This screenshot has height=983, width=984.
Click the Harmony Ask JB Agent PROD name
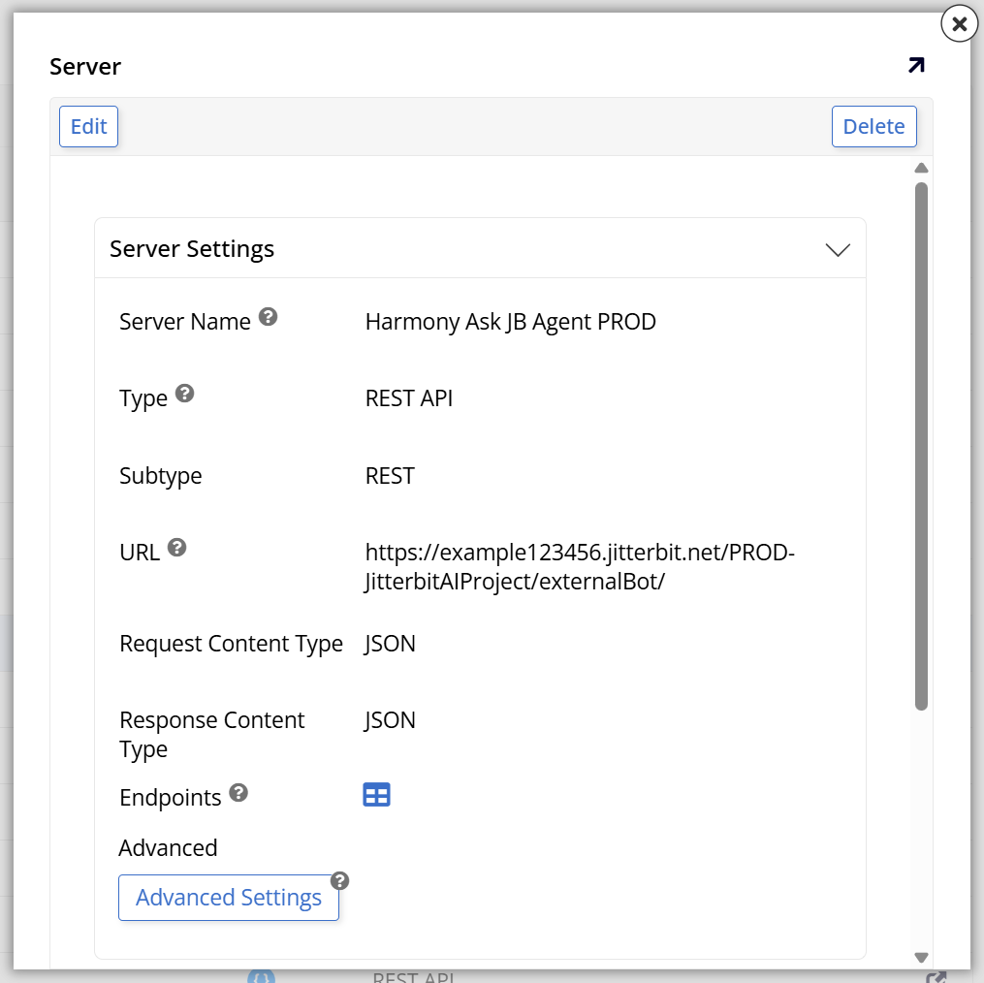coord(510,322)
